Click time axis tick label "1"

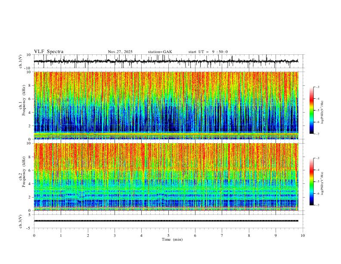pyautogui.click(x=61, y=236)
